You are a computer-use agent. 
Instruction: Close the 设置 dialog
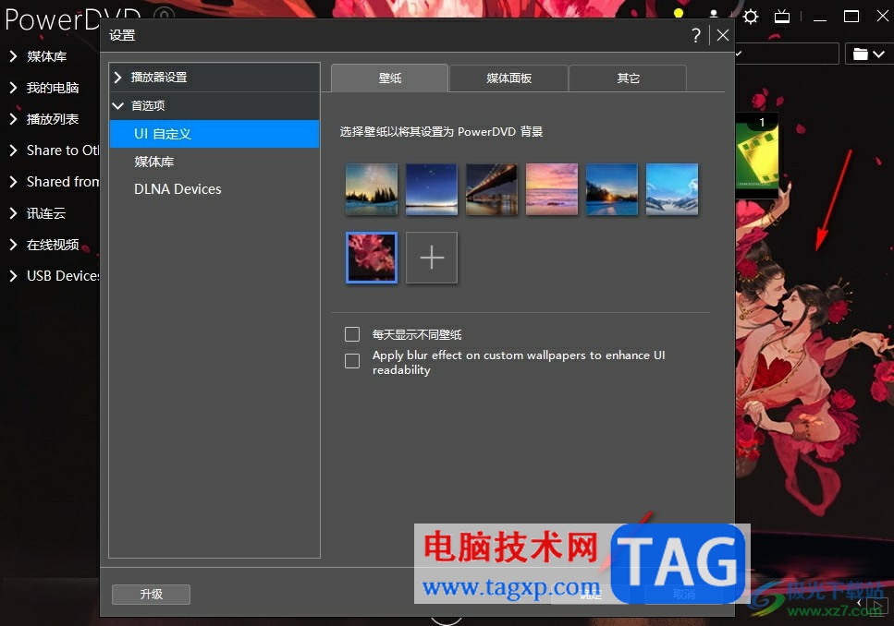(x=722, y=35)
